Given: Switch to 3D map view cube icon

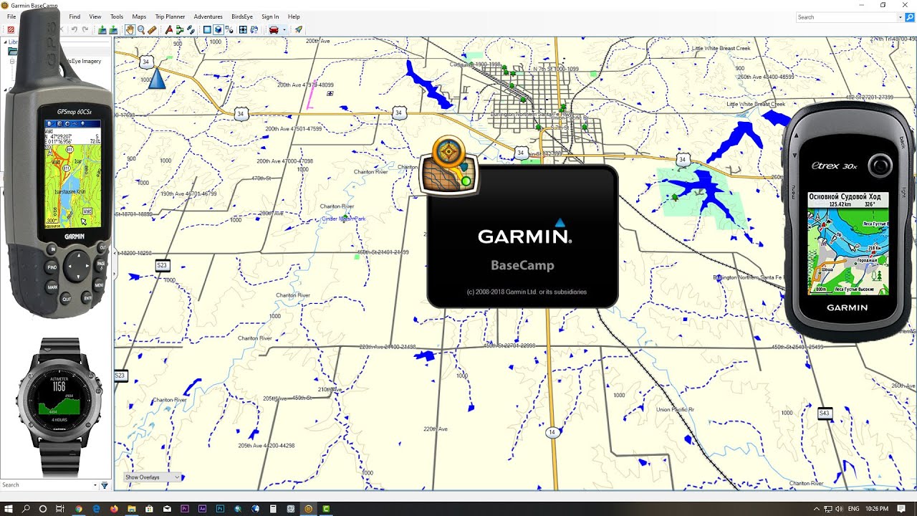Looking at the screenshot, I should coord(219,29).
